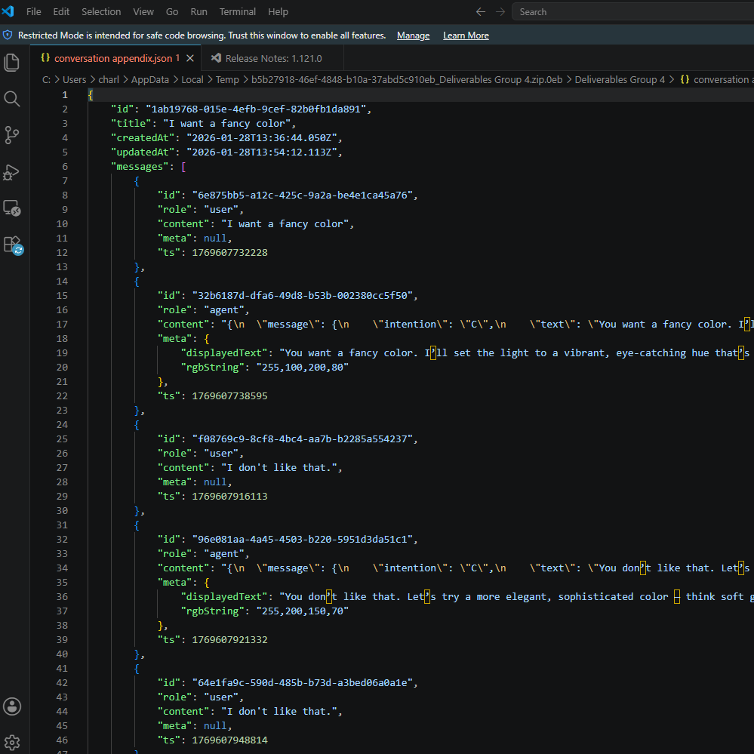Open the Run and Debug view
Viewport: 754px width, 754px height.
[x=12, y=171]
